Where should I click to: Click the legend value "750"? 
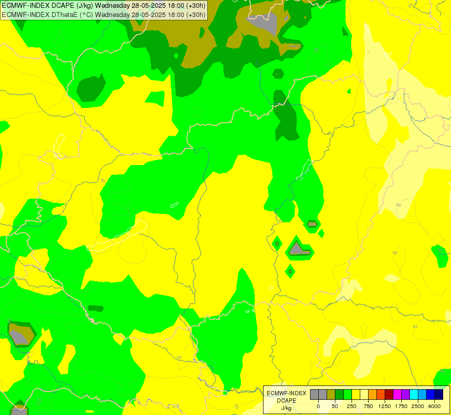tap(368, 406)
